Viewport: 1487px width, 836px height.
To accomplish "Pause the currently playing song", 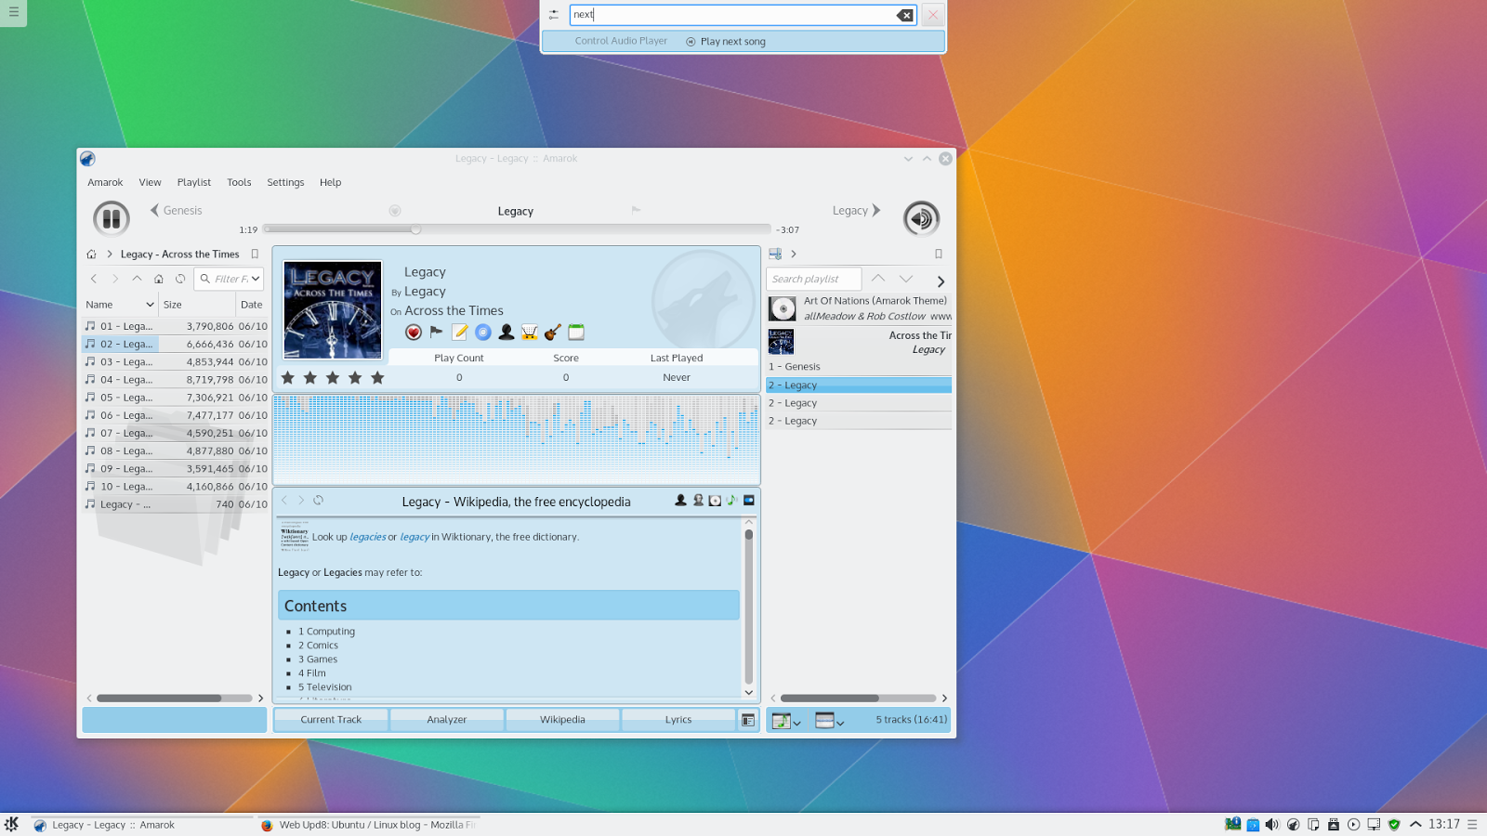I will [x=111, y=217].
